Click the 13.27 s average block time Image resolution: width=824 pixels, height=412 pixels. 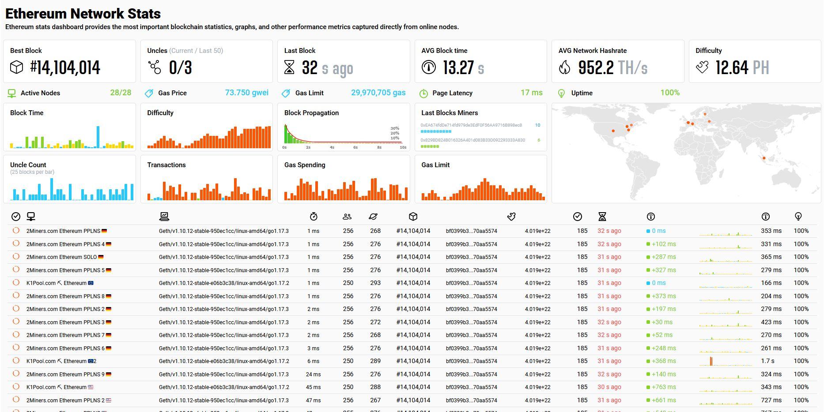(464, 67)
